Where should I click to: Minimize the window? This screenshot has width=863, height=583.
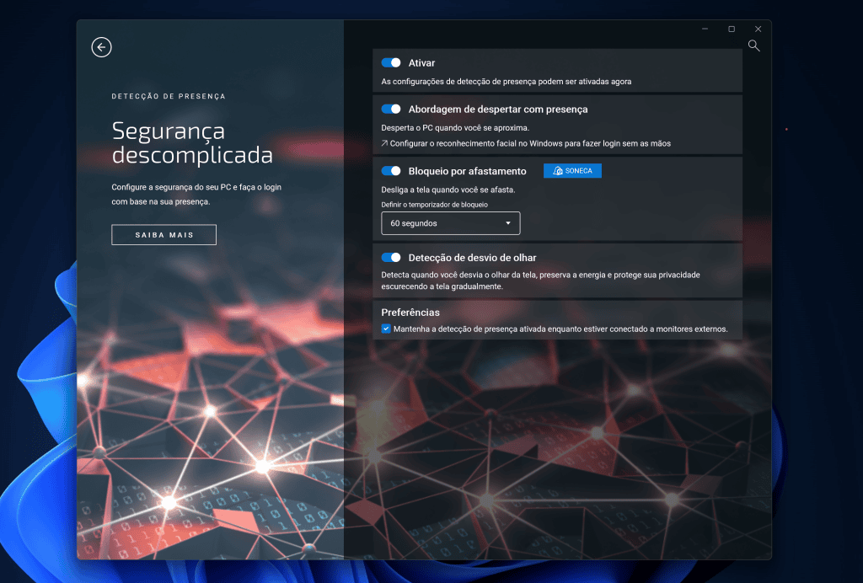point(705,29)
